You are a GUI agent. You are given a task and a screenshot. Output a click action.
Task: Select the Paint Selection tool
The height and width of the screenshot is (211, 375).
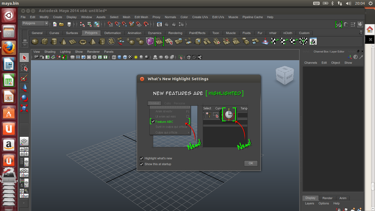pos(24,78)
